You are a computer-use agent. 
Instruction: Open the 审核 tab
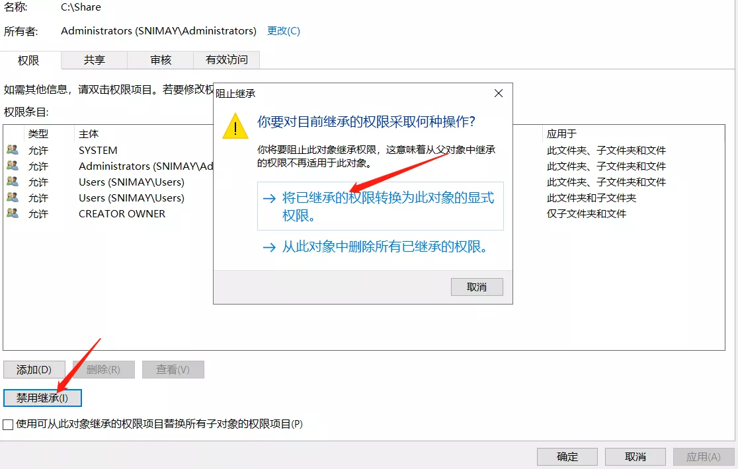tap(161, 60)
